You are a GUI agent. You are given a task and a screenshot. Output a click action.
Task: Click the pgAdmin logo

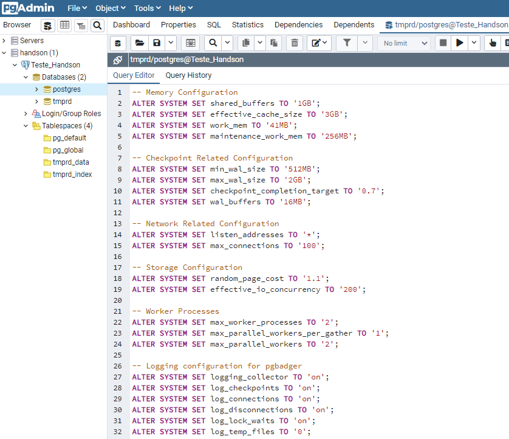pos(28,8)
